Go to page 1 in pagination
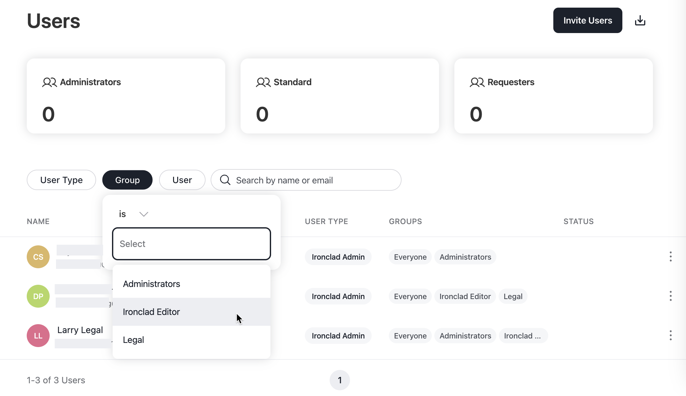The height and width of the screenshot is (396, 686). 340,380
